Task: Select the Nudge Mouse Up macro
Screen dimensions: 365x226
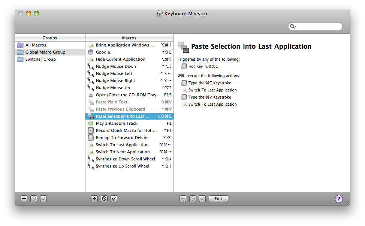Action: (129, 88)
